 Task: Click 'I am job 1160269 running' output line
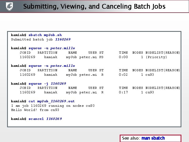(53, 106)
